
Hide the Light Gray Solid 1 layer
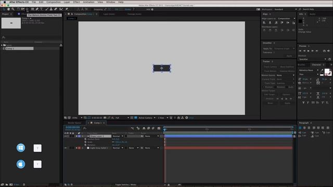tap(66, 148)
